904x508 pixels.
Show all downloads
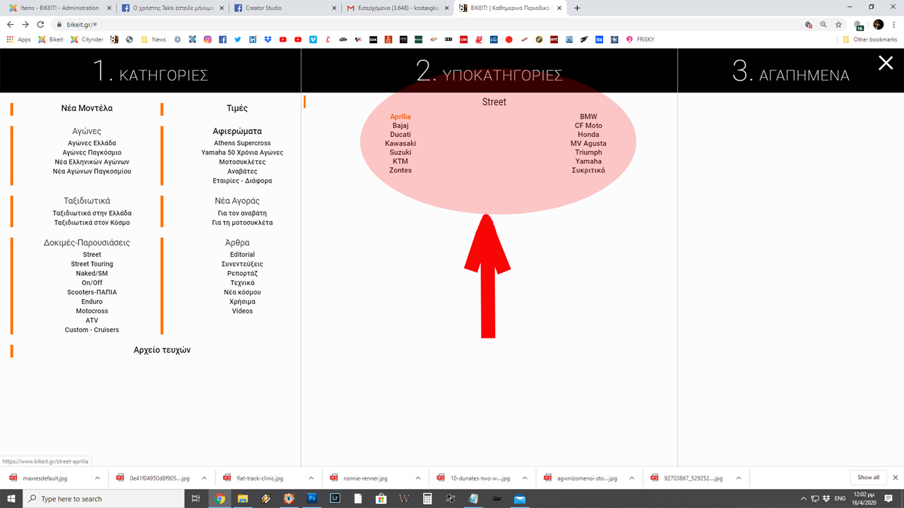[x=869, y=478]
